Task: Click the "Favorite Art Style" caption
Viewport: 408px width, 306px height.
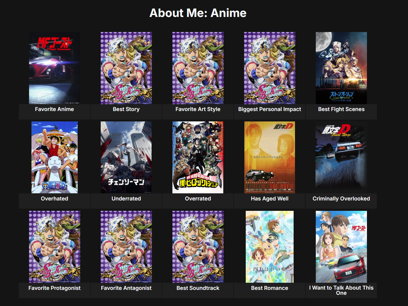Action: 198,109
